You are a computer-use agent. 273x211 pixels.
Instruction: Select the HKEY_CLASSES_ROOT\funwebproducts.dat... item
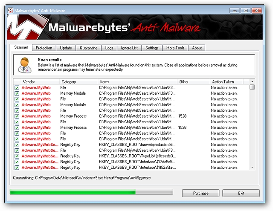coord(137,145)
